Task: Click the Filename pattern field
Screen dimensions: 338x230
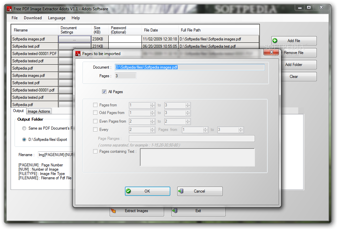Action: coord(55,155)
